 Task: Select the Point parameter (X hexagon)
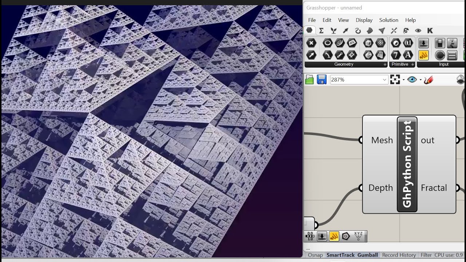point(311,43)
